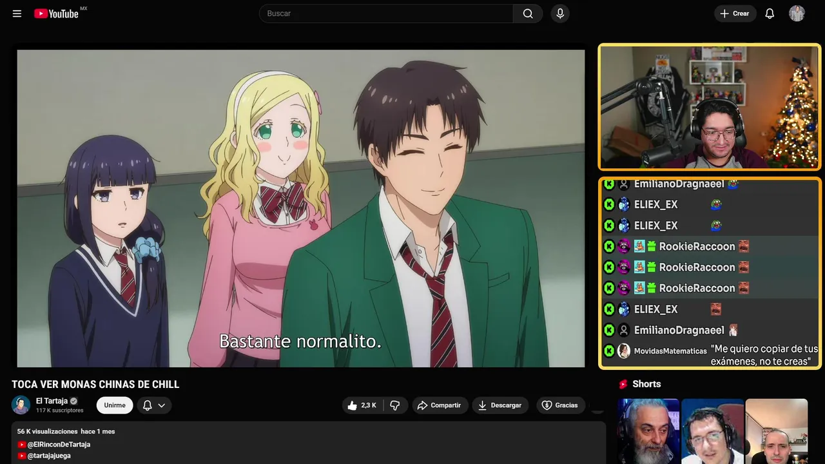Dislike the video

pos(395,405)
